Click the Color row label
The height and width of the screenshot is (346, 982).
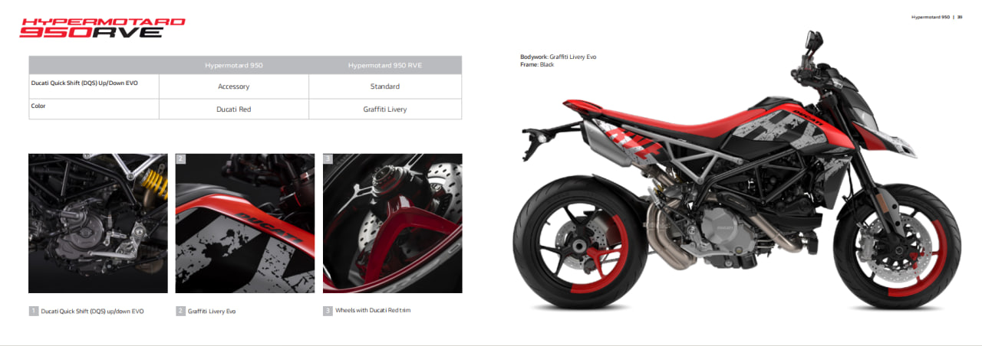[x=38, y=106]
